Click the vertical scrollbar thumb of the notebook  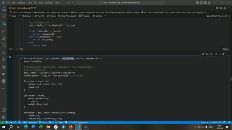pyautogui.click(x=231, y=79)
